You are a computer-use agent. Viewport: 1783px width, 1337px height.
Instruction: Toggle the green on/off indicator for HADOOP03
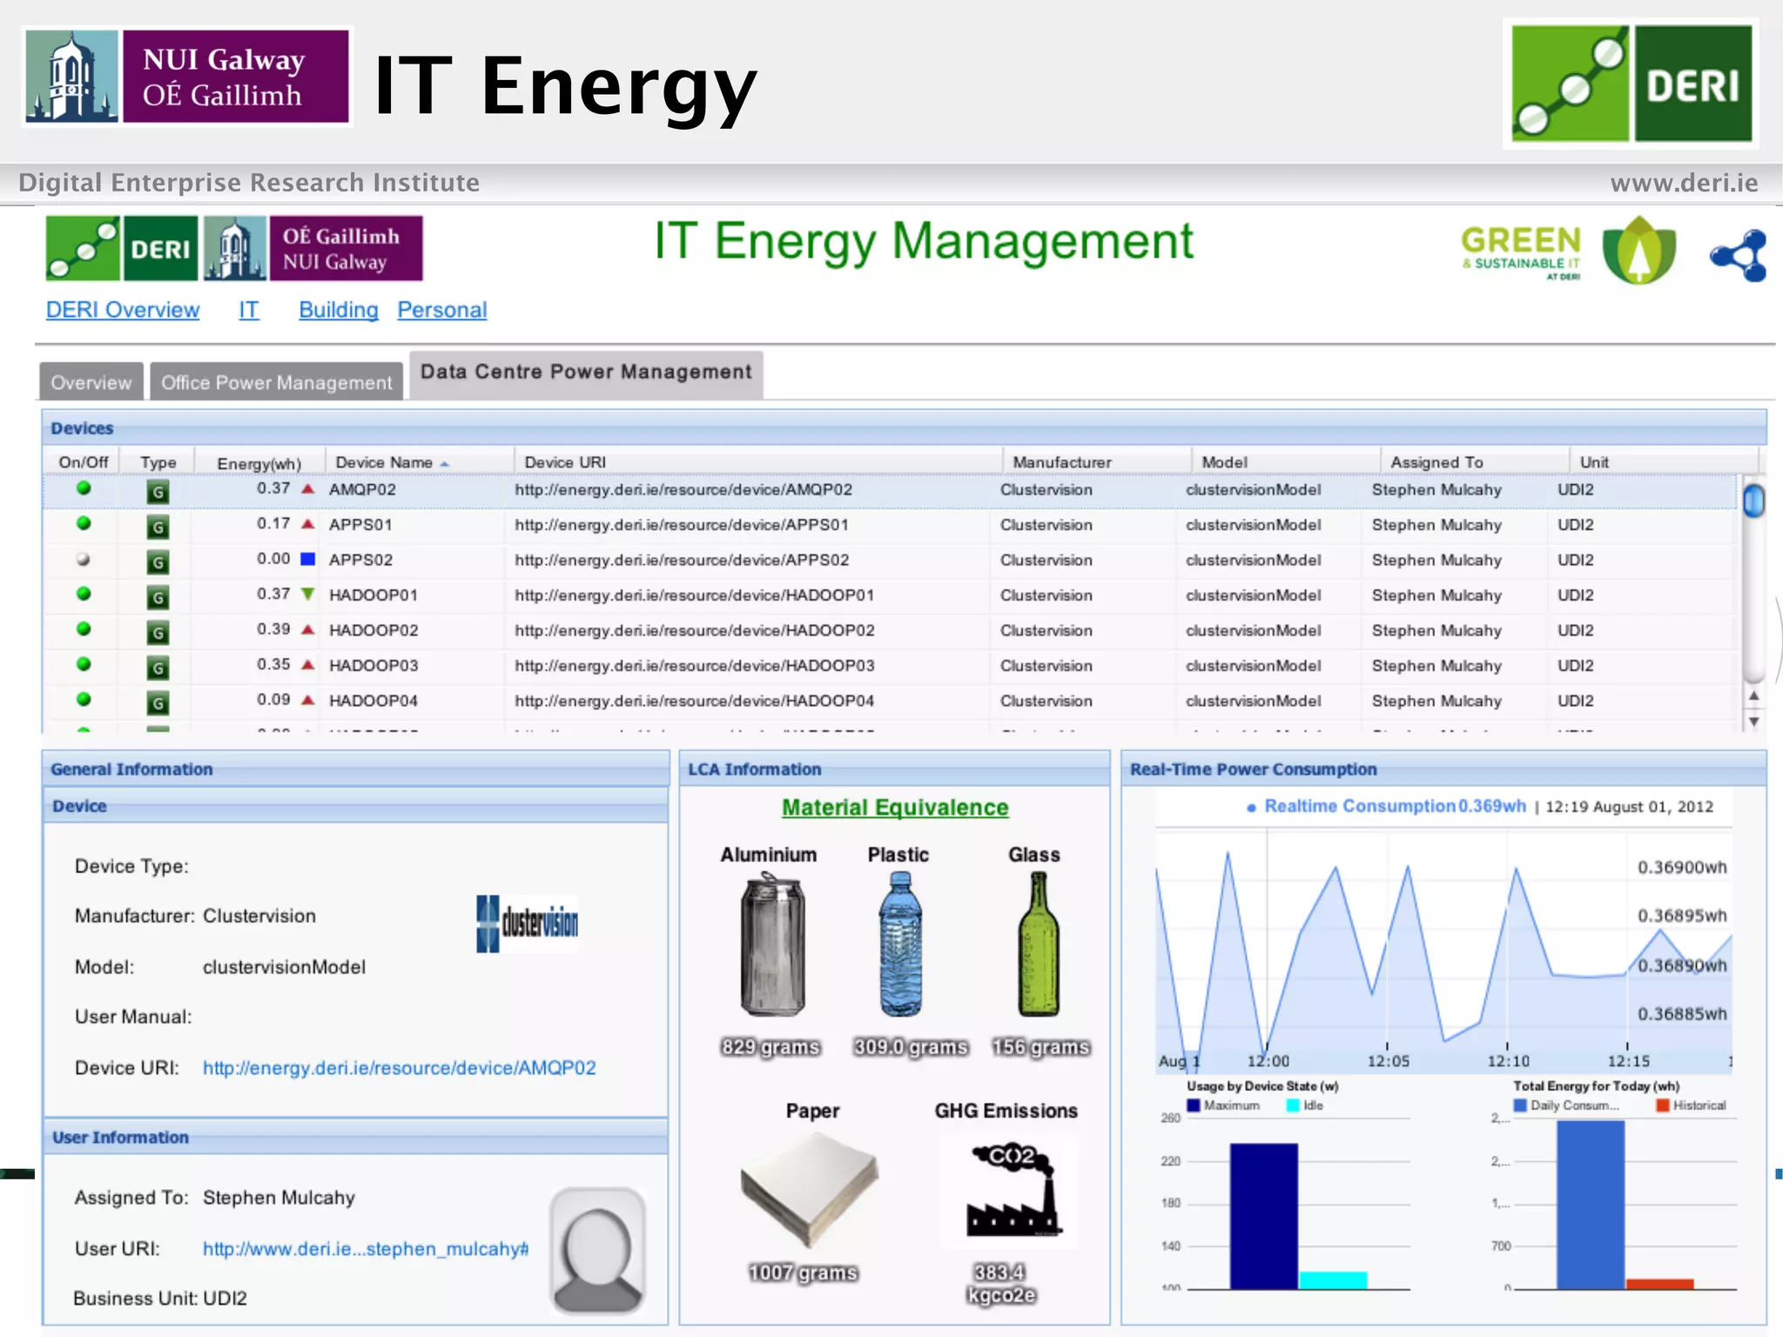(x=84, y=664)
